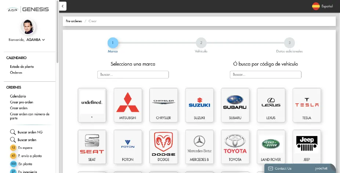Screen dimensions: 340x173
Task: Open Crear orden in the sidebar
Action: pos(19,108)
